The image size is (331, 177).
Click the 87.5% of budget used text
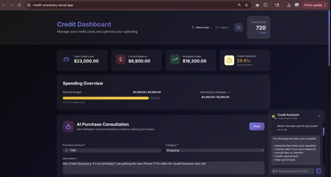click(x=74, y=102)
